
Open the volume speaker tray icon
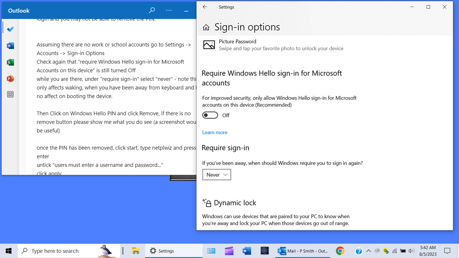pyautogui.click(x=411, y=251)
